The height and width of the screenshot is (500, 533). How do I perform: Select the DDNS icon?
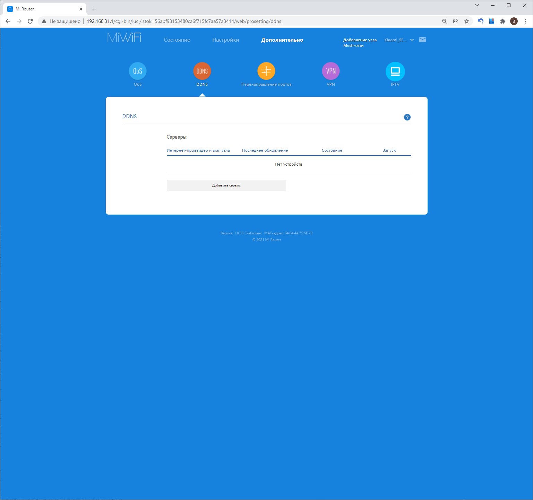click(x=202, y=71)
